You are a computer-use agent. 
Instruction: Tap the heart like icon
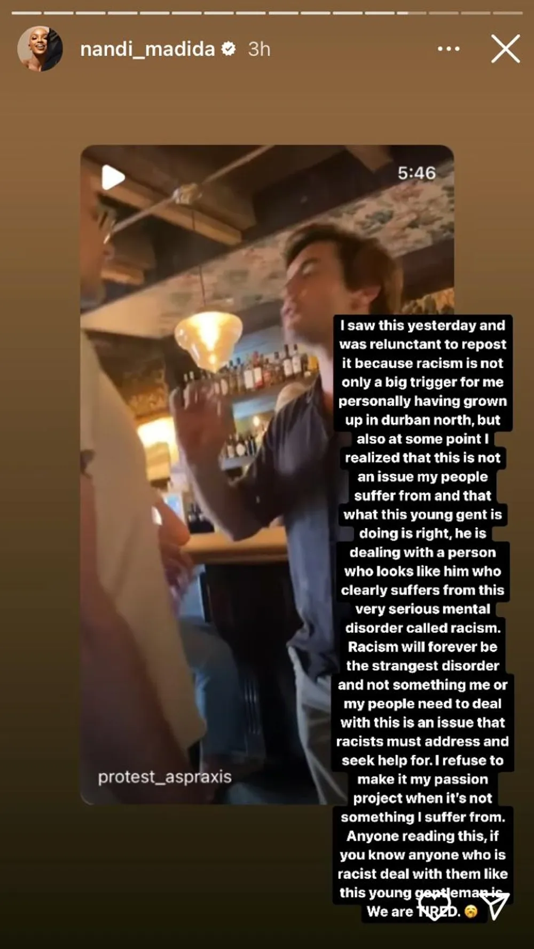point(434,906)
